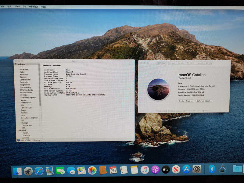This screenshot has height=183, width=244.
Task: Select Ethernet Cards in the sidebar
Action: (x=27, y=90)
